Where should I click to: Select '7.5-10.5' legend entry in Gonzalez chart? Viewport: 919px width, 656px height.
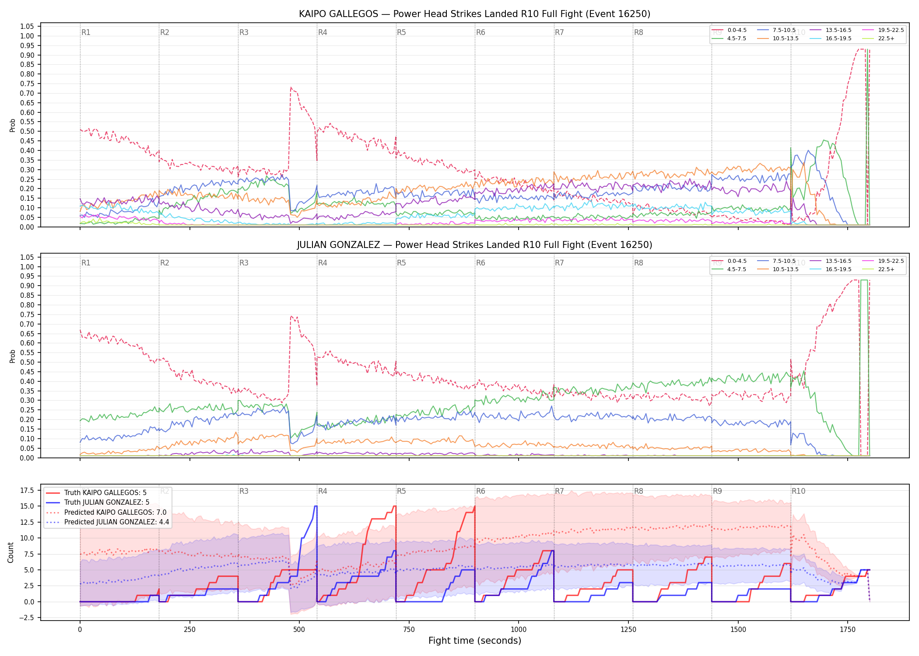coord(776,261)
